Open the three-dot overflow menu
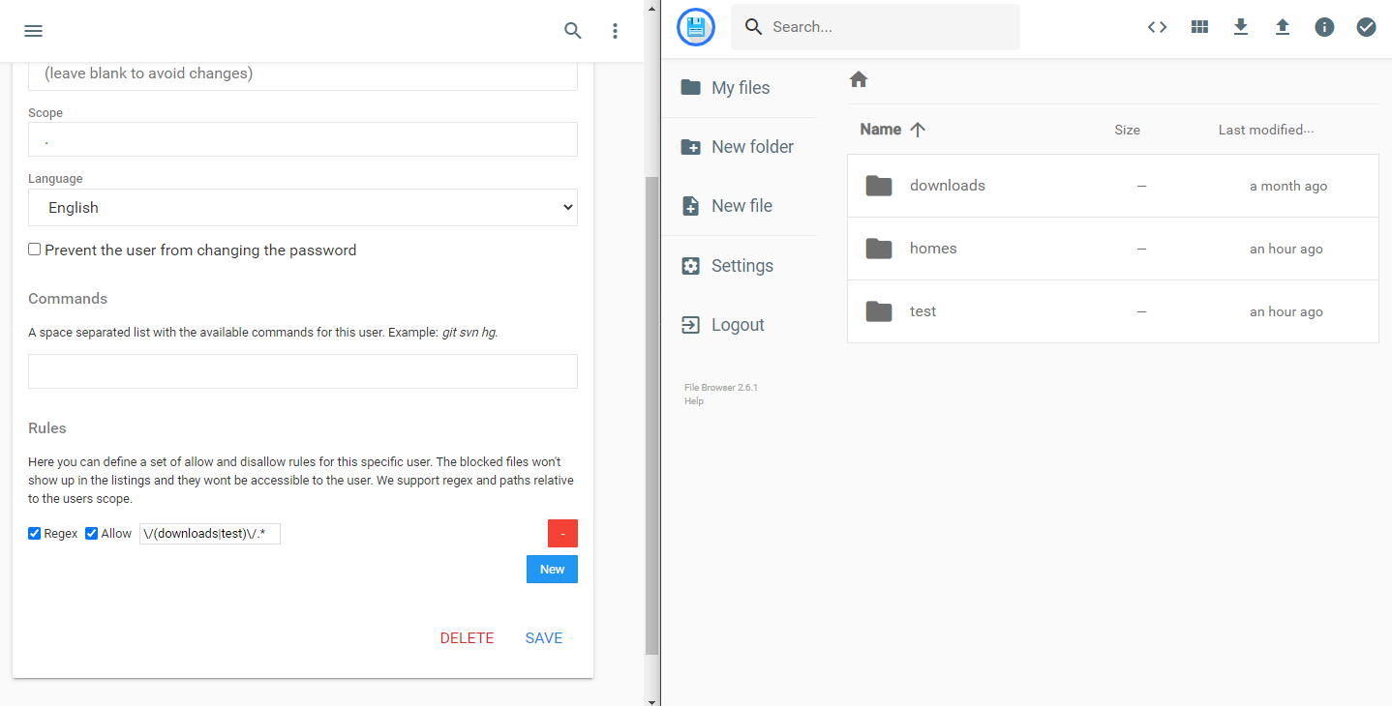The height and width of the screenshot is (706, 1392). (615, 30)
